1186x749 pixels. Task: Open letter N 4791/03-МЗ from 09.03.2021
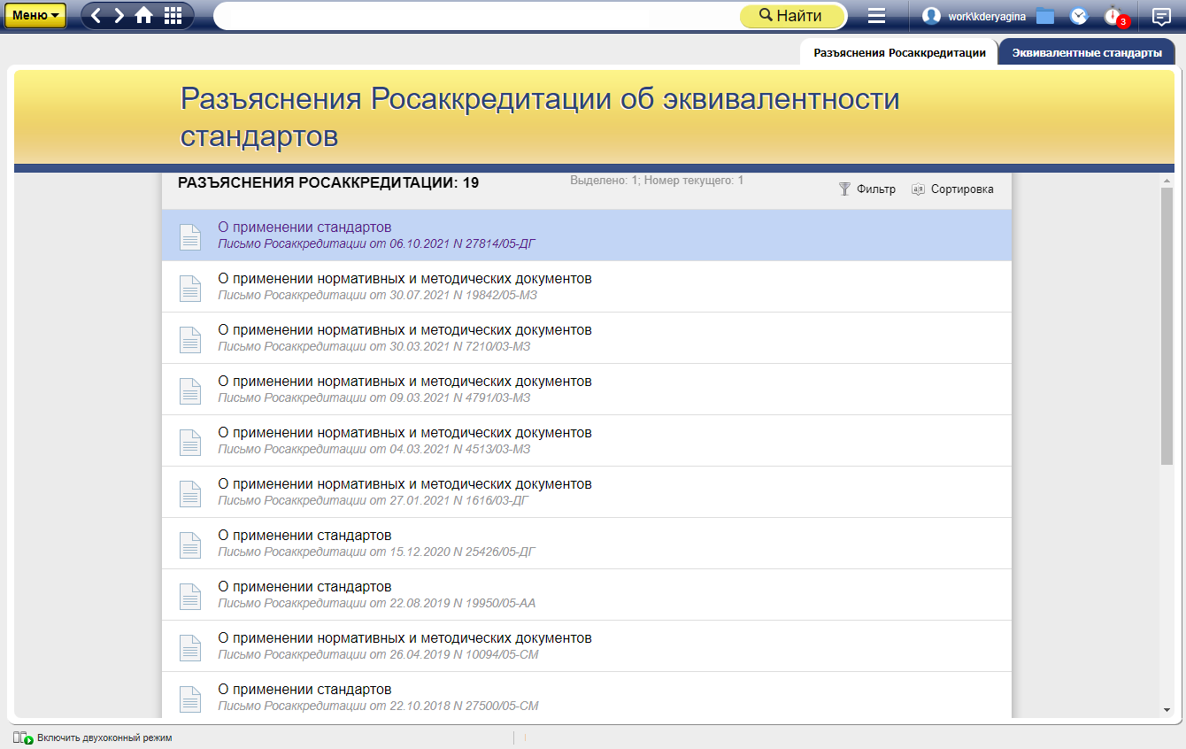click(586, 390)
